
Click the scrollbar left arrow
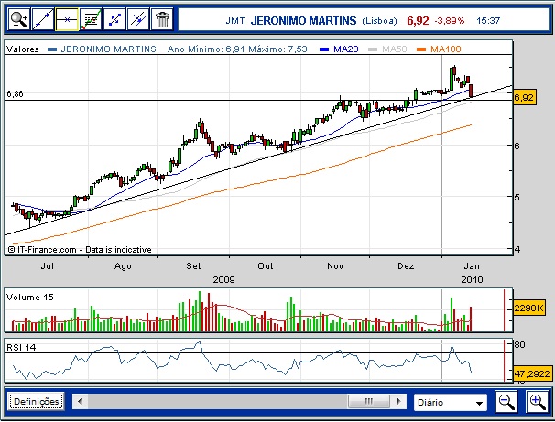point(80,402)
